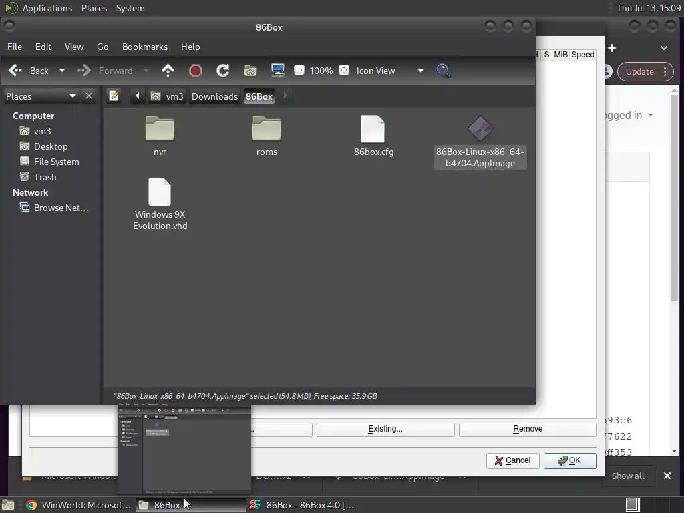
Task: Select Browse Network in the sidebar
Action: (x=61, y=208)
